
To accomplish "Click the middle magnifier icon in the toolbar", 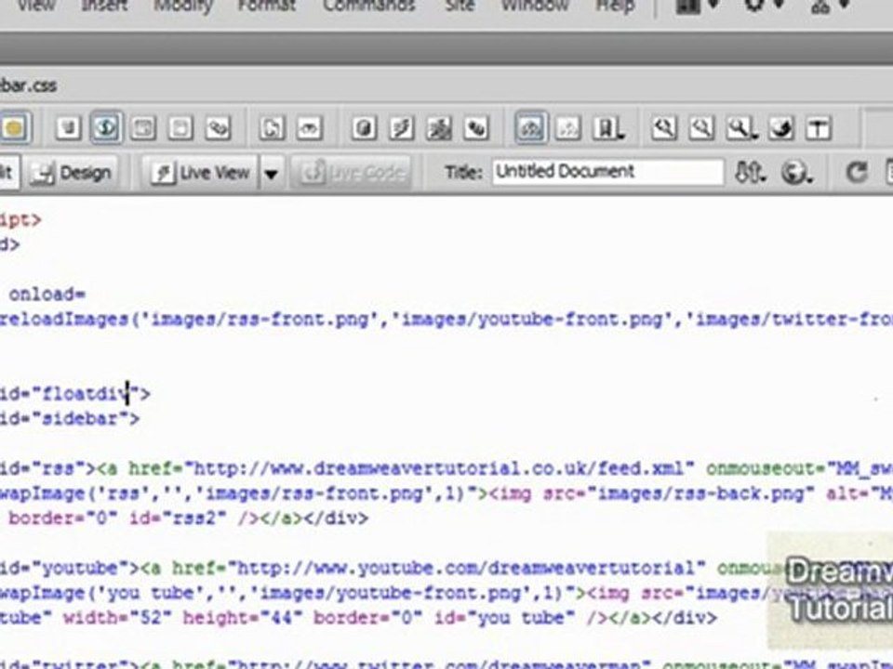I will pyautogui.click(x=701, y=128).
